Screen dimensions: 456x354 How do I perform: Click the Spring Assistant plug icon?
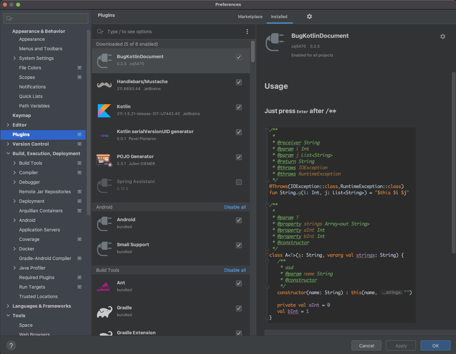click(104, 185)
